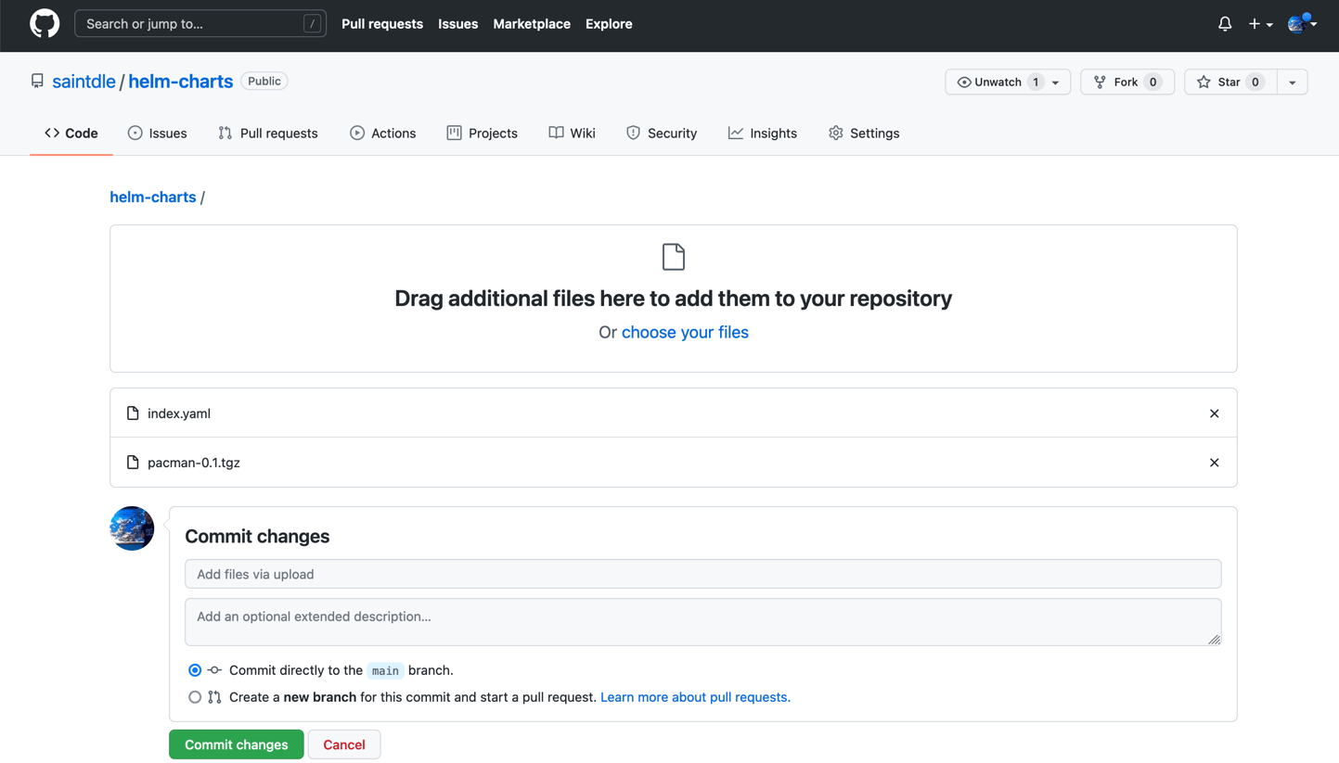Screen dimensions: 1339x763
Task: Switch to the Projects tab
Action: (483, 134)
